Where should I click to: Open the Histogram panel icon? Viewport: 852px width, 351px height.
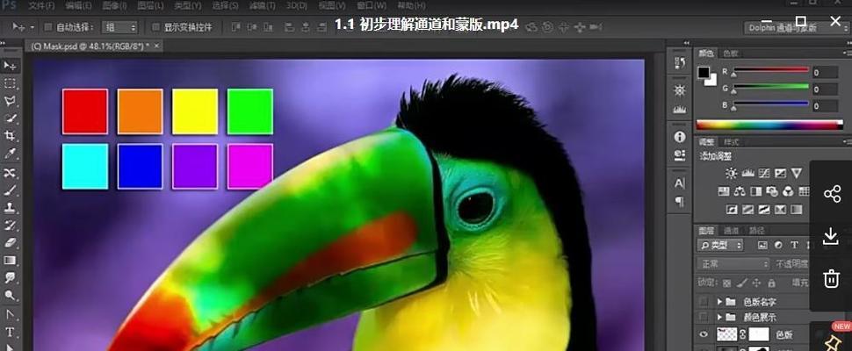point(679,109)
